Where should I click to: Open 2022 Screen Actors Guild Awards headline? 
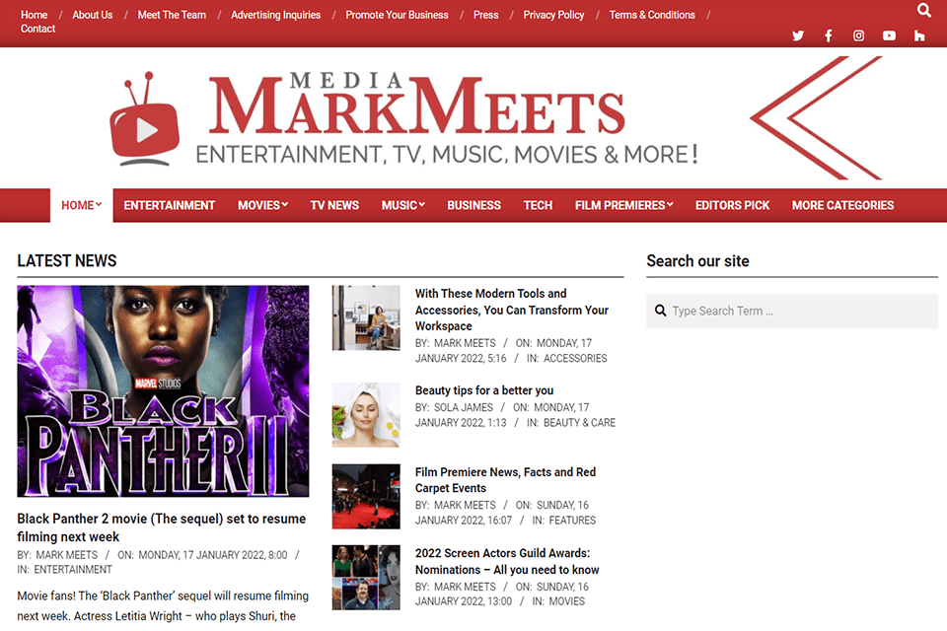click(507, 561)
